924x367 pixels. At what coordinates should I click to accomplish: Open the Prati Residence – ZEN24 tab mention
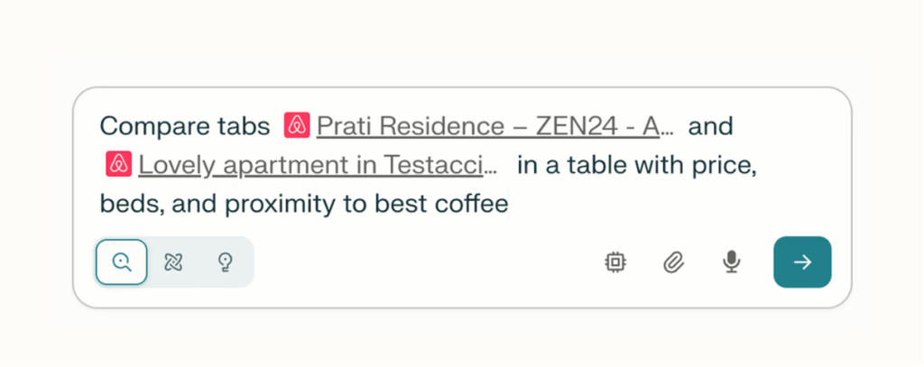coord(488,125)
